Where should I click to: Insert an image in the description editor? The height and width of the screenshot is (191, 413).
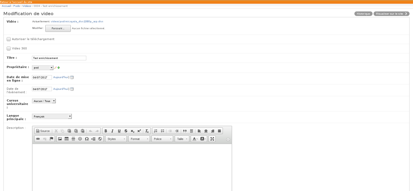[60, 139]
